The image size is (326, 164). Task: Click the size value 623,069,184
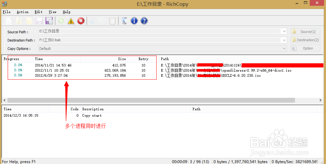(x=115, y=70)
